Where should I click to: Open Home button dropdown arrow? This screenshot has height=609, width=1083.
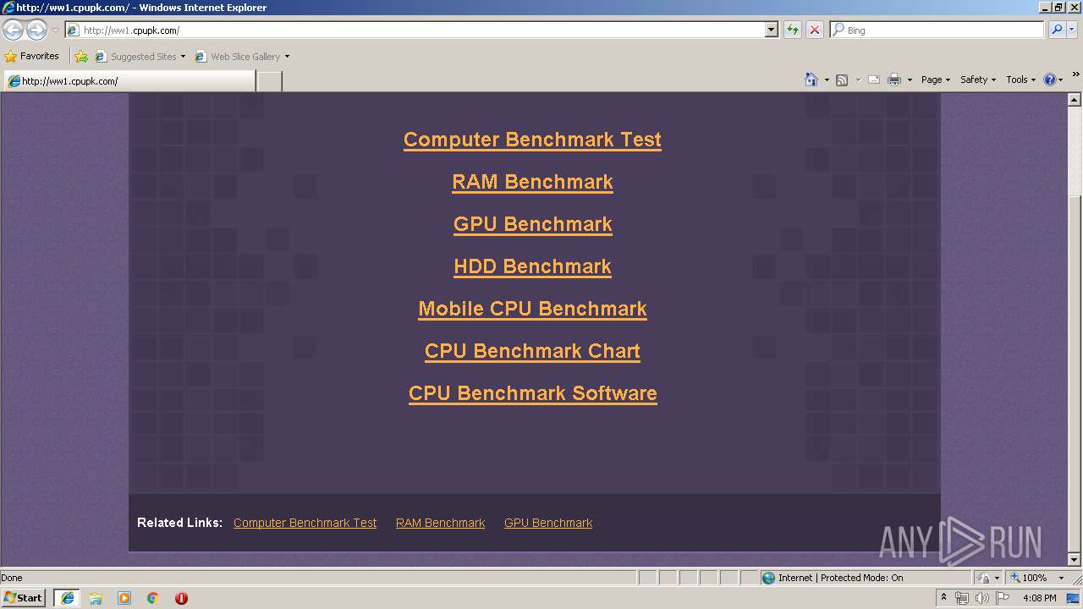827,80
